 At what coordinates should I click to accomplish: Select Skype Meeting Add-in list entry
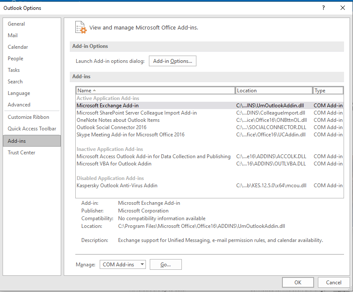pyautogui.click(x=131, y=135)
